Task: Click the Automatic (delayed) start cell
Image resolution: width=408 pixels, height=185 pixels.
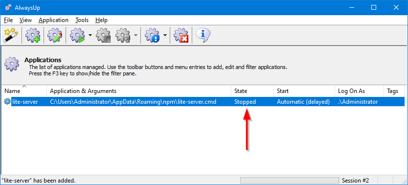Action: [303, 102]
